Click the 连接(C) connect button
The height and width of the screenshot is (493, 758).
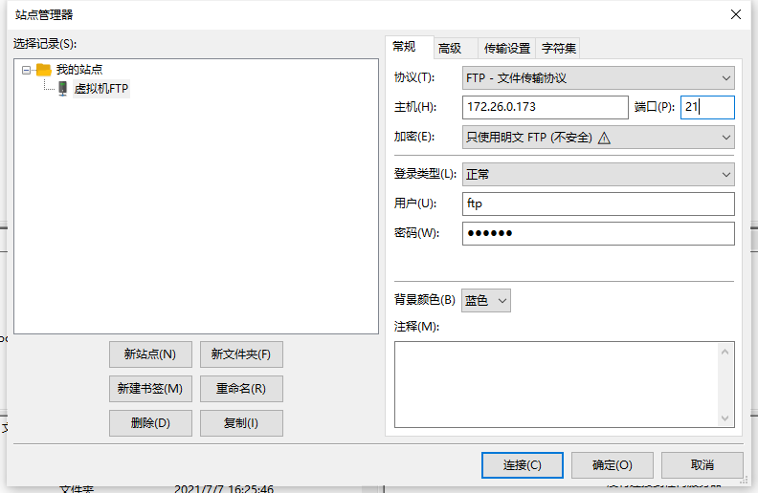[523, 465]
